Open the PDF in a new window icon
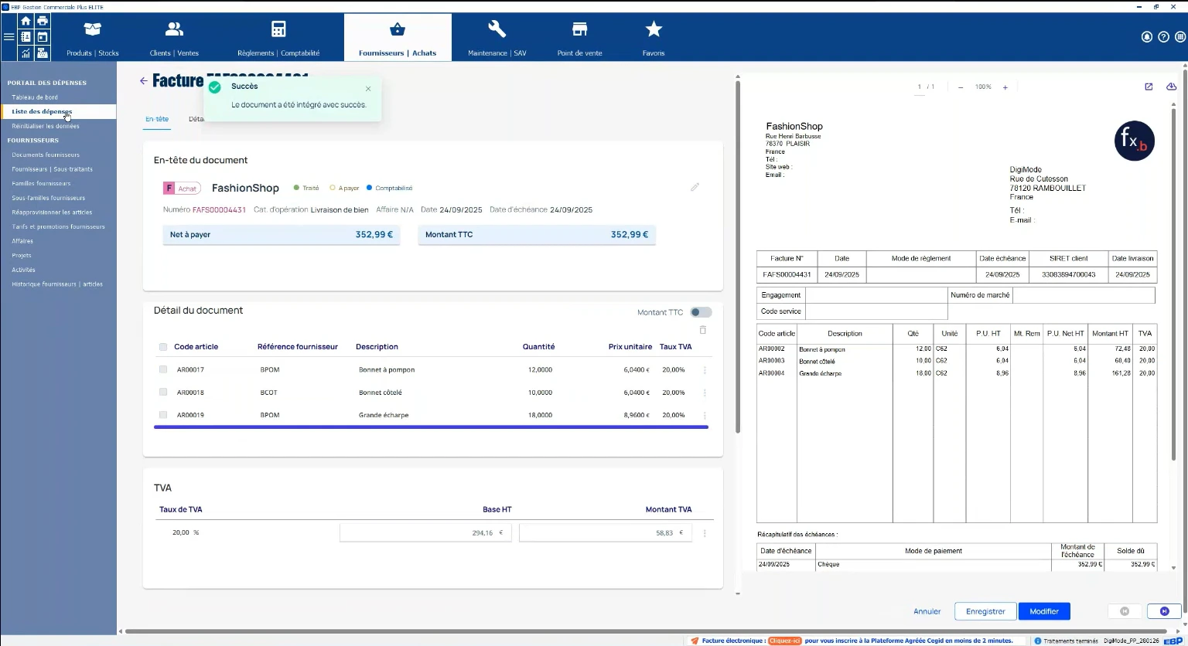Image resolution: width=1188 pixels, height=646 pixels. pos(1149,87)
